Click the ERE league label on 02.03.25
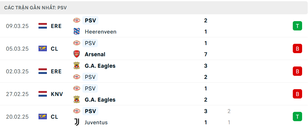Viewport: 308px width, 128px height. (56, 71)
